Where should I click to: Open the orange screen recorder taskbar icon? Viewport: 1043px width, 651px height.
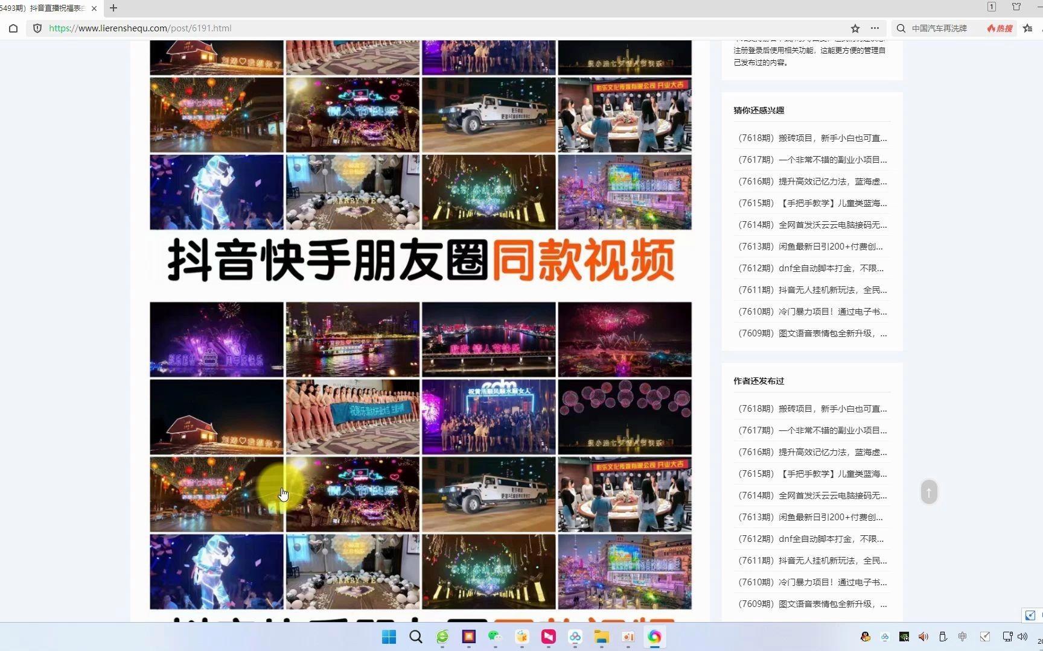pos(628,637)
